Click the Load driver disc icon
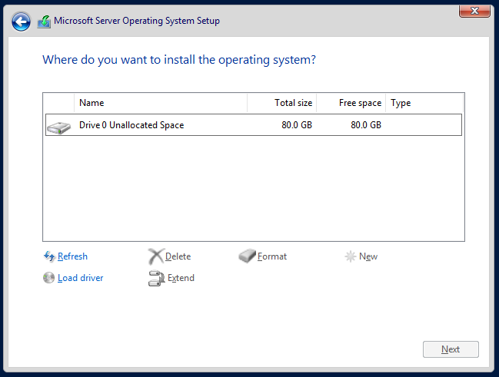This screenshot has width=499, height=377. point(48,277)
